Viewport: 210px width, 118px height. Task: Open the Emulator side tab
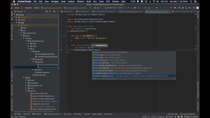[x=198, y=106]
